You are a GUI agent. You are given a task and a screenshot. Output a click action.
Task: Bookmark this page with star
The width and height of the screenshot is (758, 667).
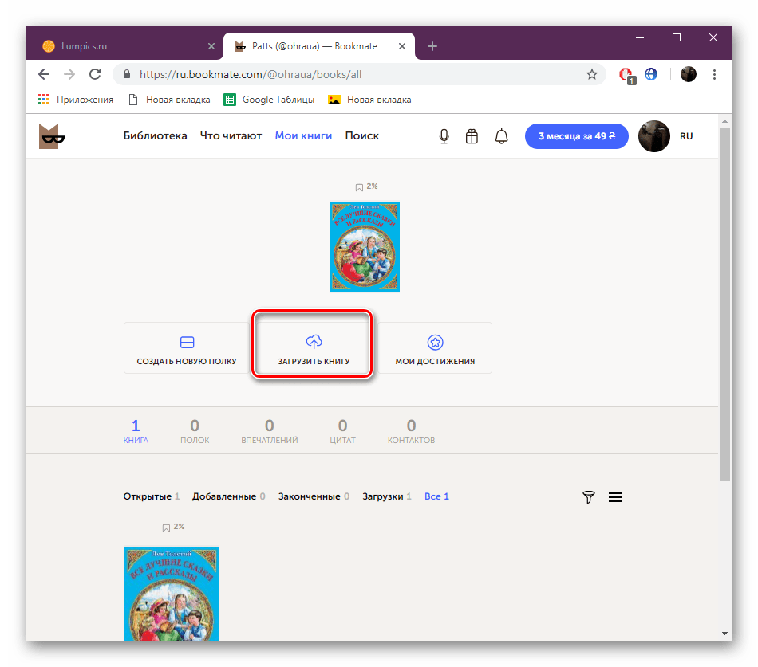coord(592,74)
